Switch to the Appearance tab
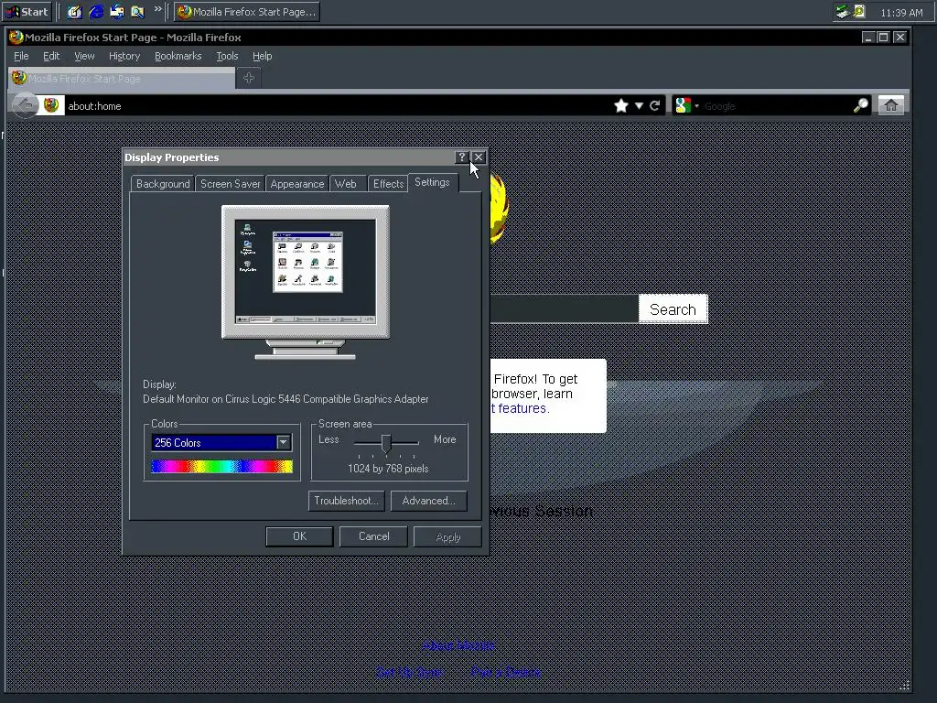937x703 pixels. [x=297, y=184]
